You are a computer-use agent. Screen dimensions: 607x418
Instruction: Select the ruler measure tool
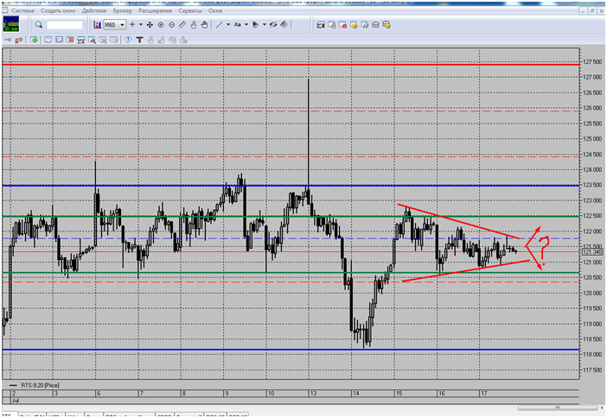click(x=182, y=25)
